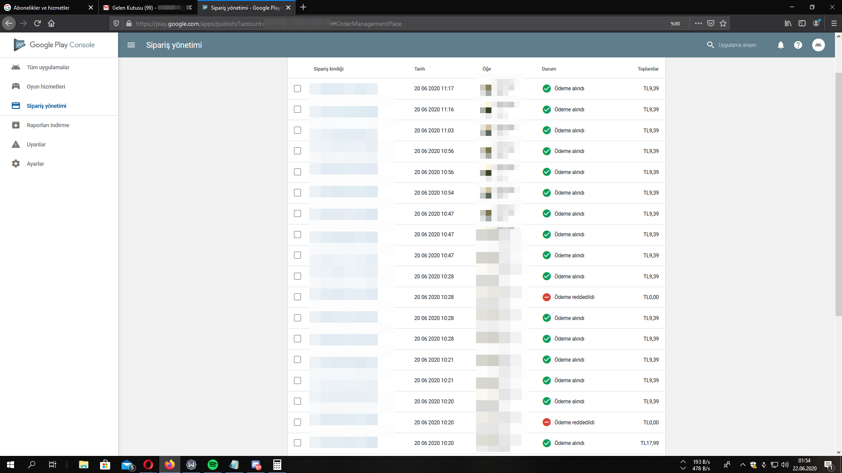The height and width of the screenshot is (473, 842).
Task: Tick the checkbox for first Ödeme reddedildi order
Action: [x=297, y=297]
